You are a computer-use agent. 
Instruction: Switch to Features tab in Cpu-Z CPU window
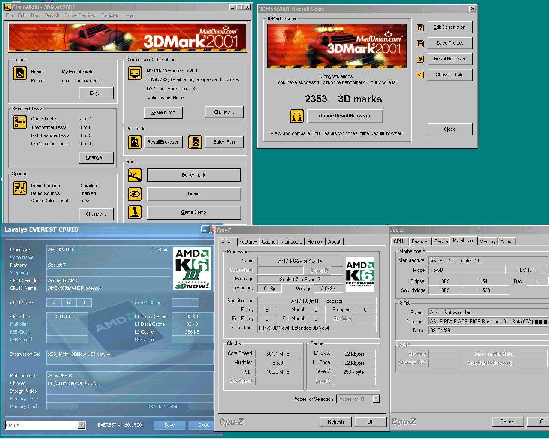[248, 242]
